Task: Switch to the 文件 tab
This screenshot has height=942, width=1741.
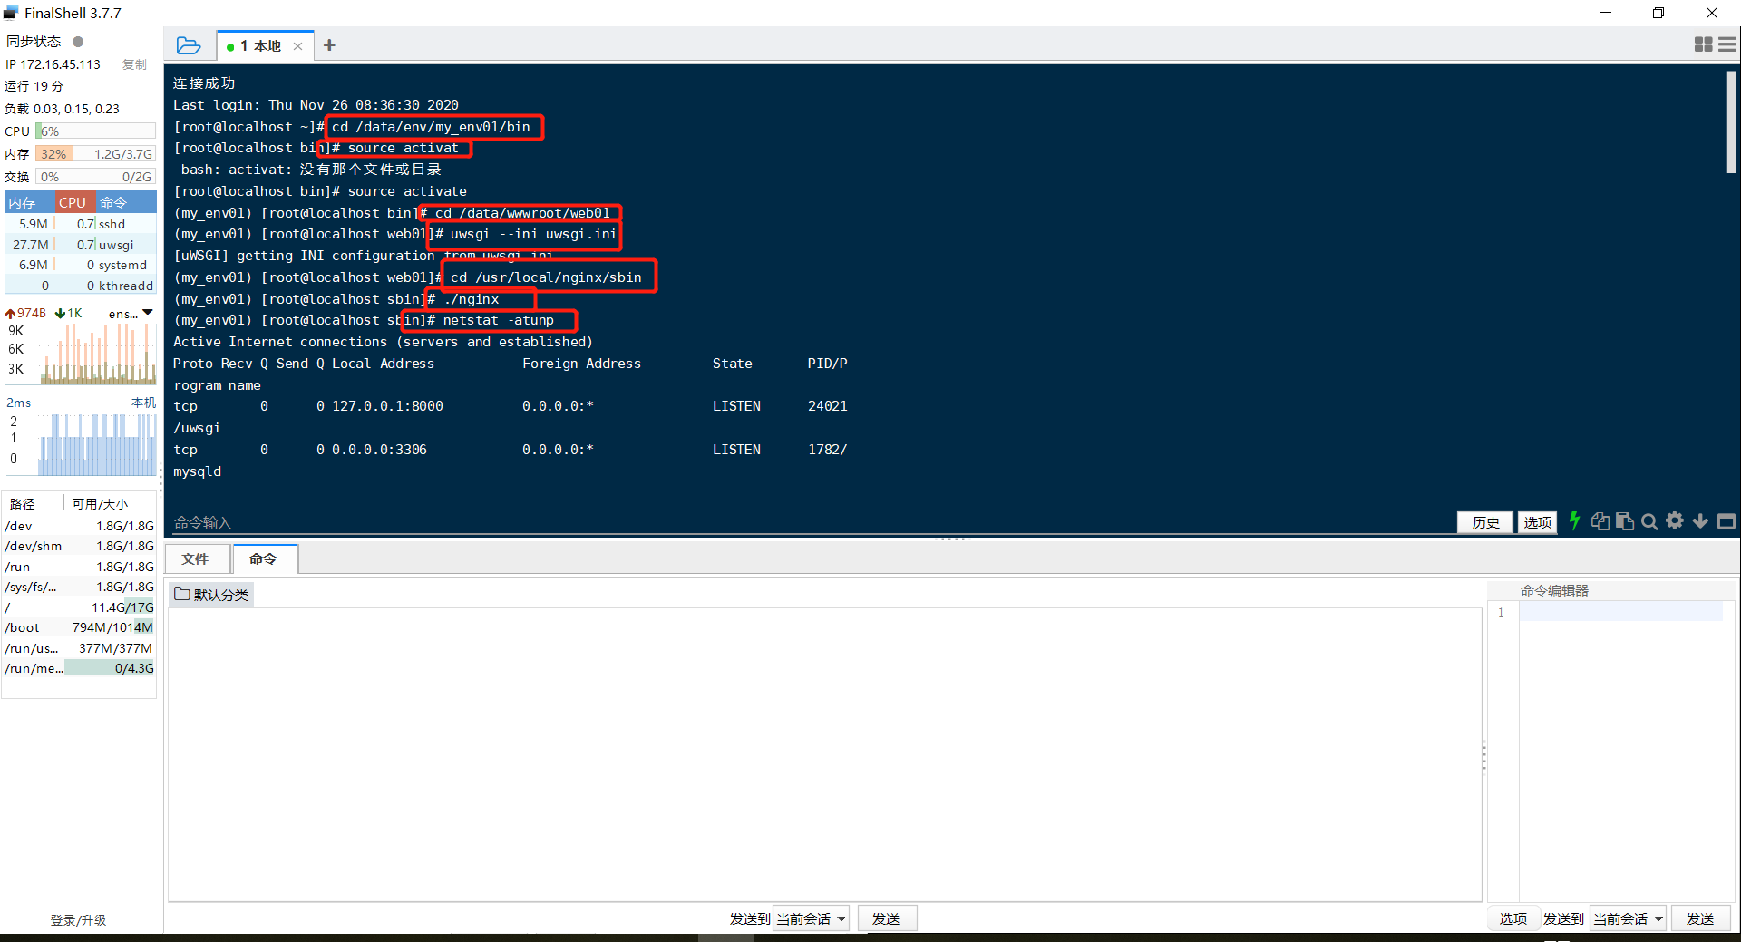Action: pos(195,559)
